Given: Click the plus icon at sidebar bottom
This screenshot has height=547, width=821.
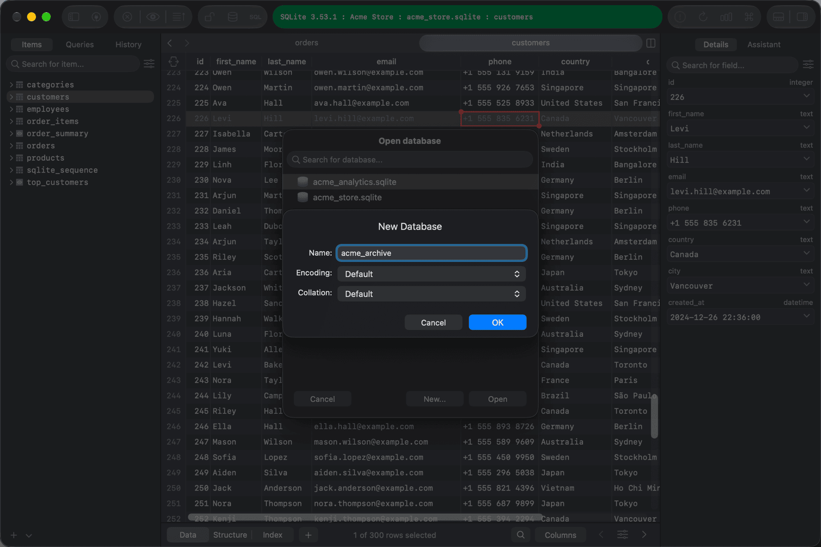Looking at the screenshot, I should tap(14, 535).
